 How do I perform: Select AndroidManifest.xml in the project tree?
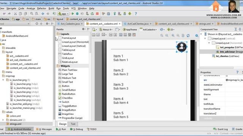tap(15, 36)
